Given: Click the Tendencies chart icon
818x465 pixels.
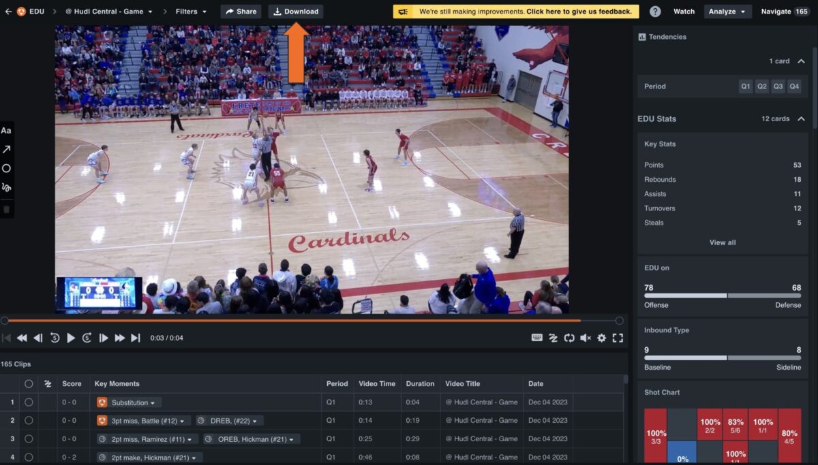Looking at the screenshot, I should pos(642,37).
